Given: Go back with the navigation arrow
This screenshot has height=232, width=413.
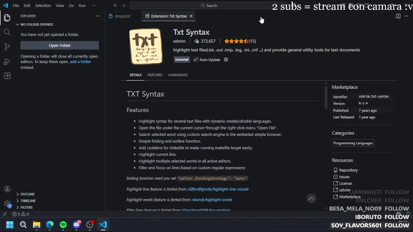Looking at the screenshot, I should click(116, 5).
